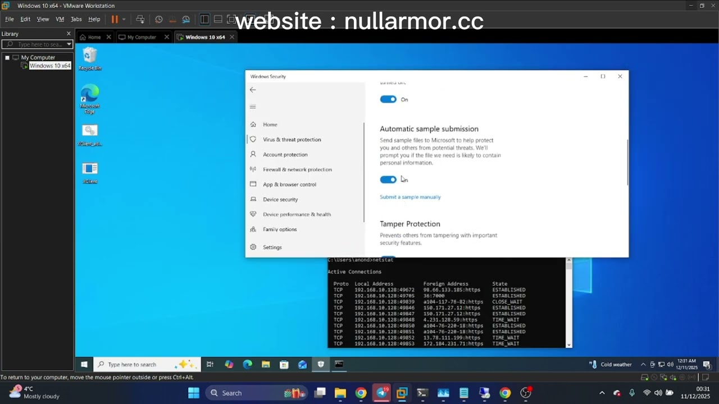Select the XClient desktop icon
Screen dimensions: 719x404
tap(90, 172)
